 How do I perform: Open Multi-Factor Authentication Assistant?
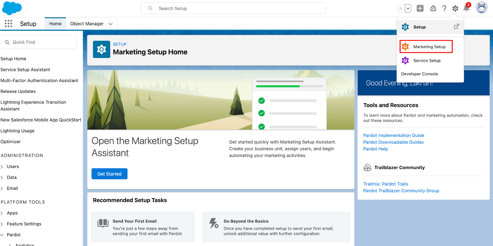pos(39,80)
